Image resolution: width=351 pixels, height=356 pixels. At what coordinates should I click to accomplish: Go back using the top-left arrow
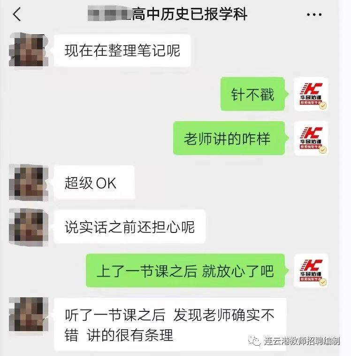[17, 14]
